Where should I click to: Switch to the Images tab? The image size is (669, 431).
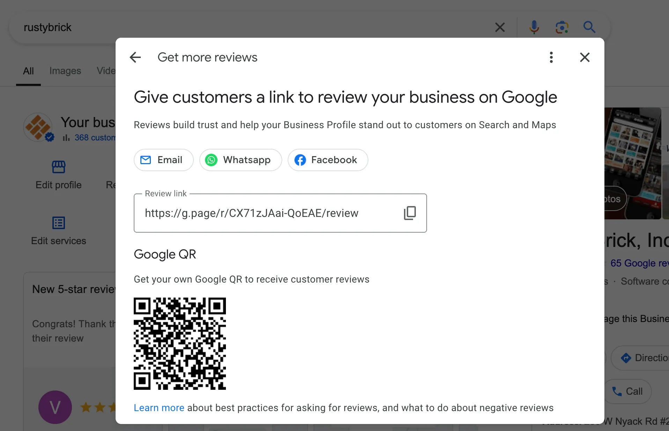65,71
